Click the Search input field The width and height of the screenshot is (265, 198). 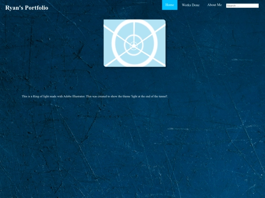pos(242,6)
